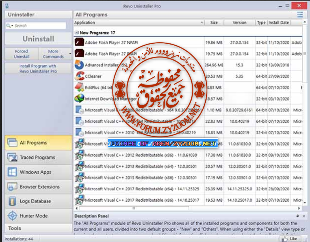Click icon of Visual C++ 2010 x86 Redistributable
Image resolution: width=310 pixels, height=242 pixels.
coord(80,133)
